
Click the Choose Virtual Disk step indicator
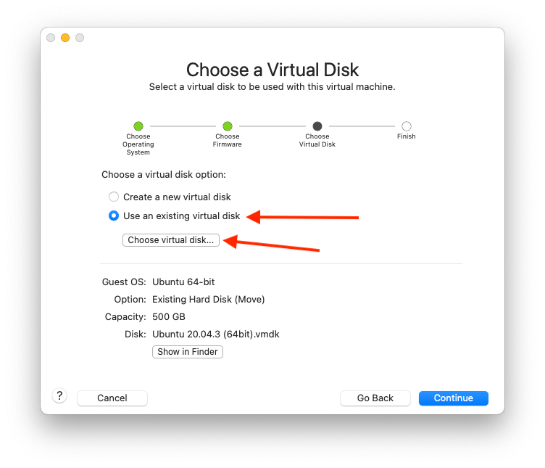(317, 126)
